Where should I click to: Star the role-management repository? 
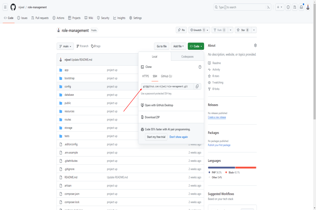[x=243, y=30]
